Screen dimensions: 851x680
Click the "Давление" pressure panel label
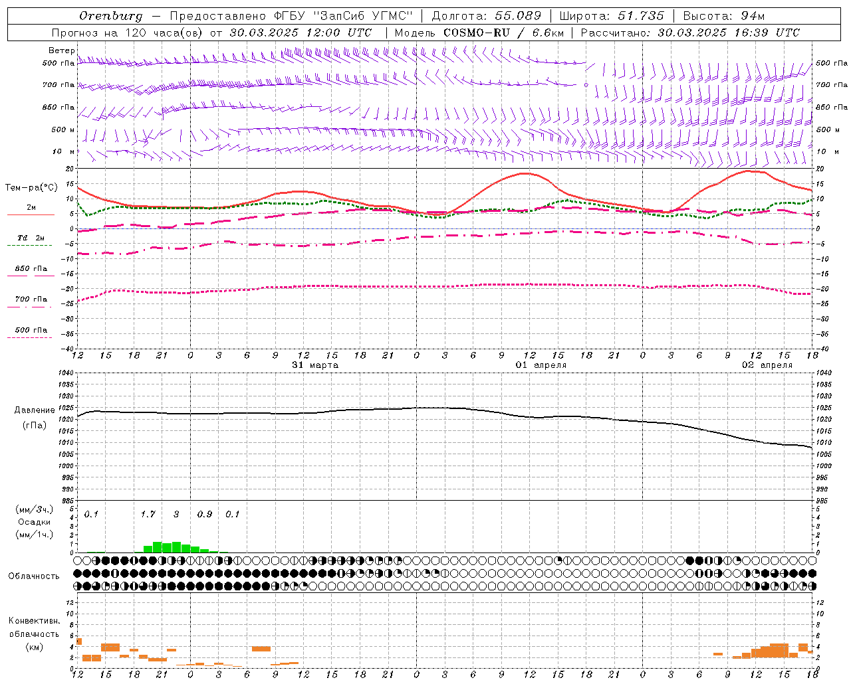click(35, 410)
